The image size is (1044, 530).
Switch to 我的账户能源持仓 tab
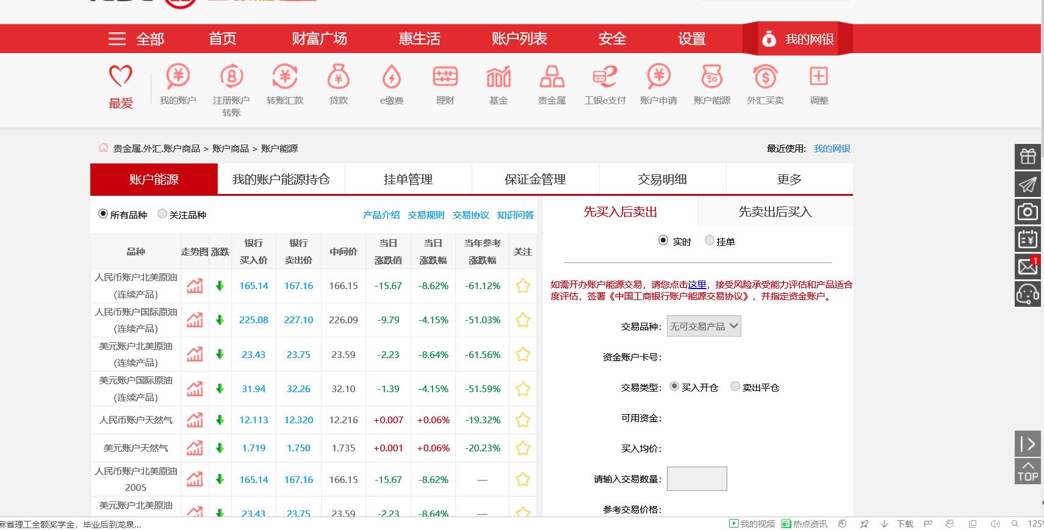click(x=281, y=179)
